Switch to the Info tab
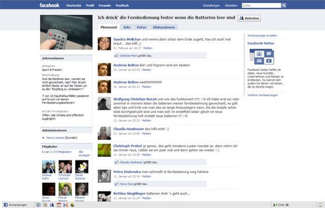 pos(127,27)
